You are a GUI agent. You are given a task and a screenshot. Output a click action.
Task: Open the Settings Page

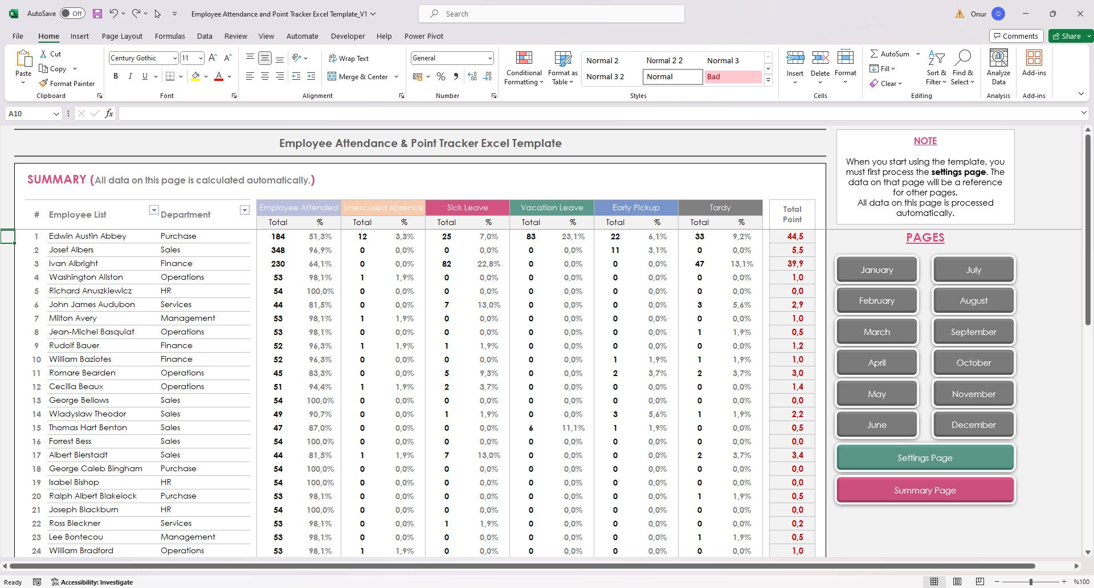924,457
